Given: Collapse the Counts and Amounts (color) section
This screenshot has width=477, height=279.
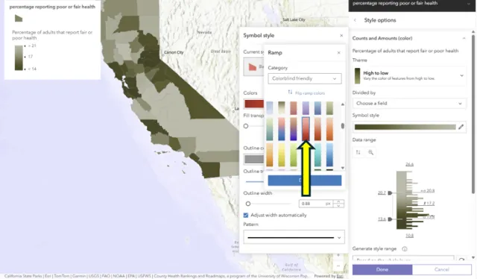Looking at the screenshot, I should tap(464, 38).
